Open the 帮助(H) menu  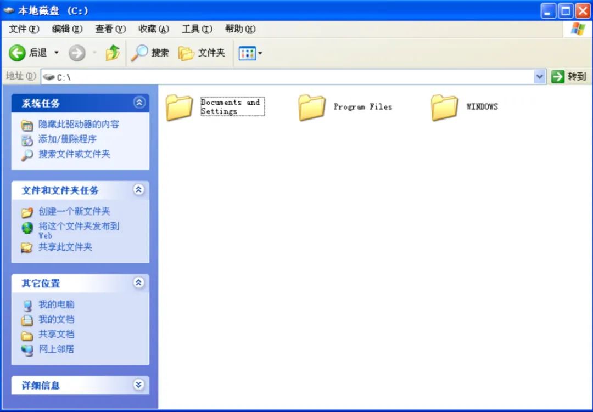pyautogui.click(x=240, y=29)
